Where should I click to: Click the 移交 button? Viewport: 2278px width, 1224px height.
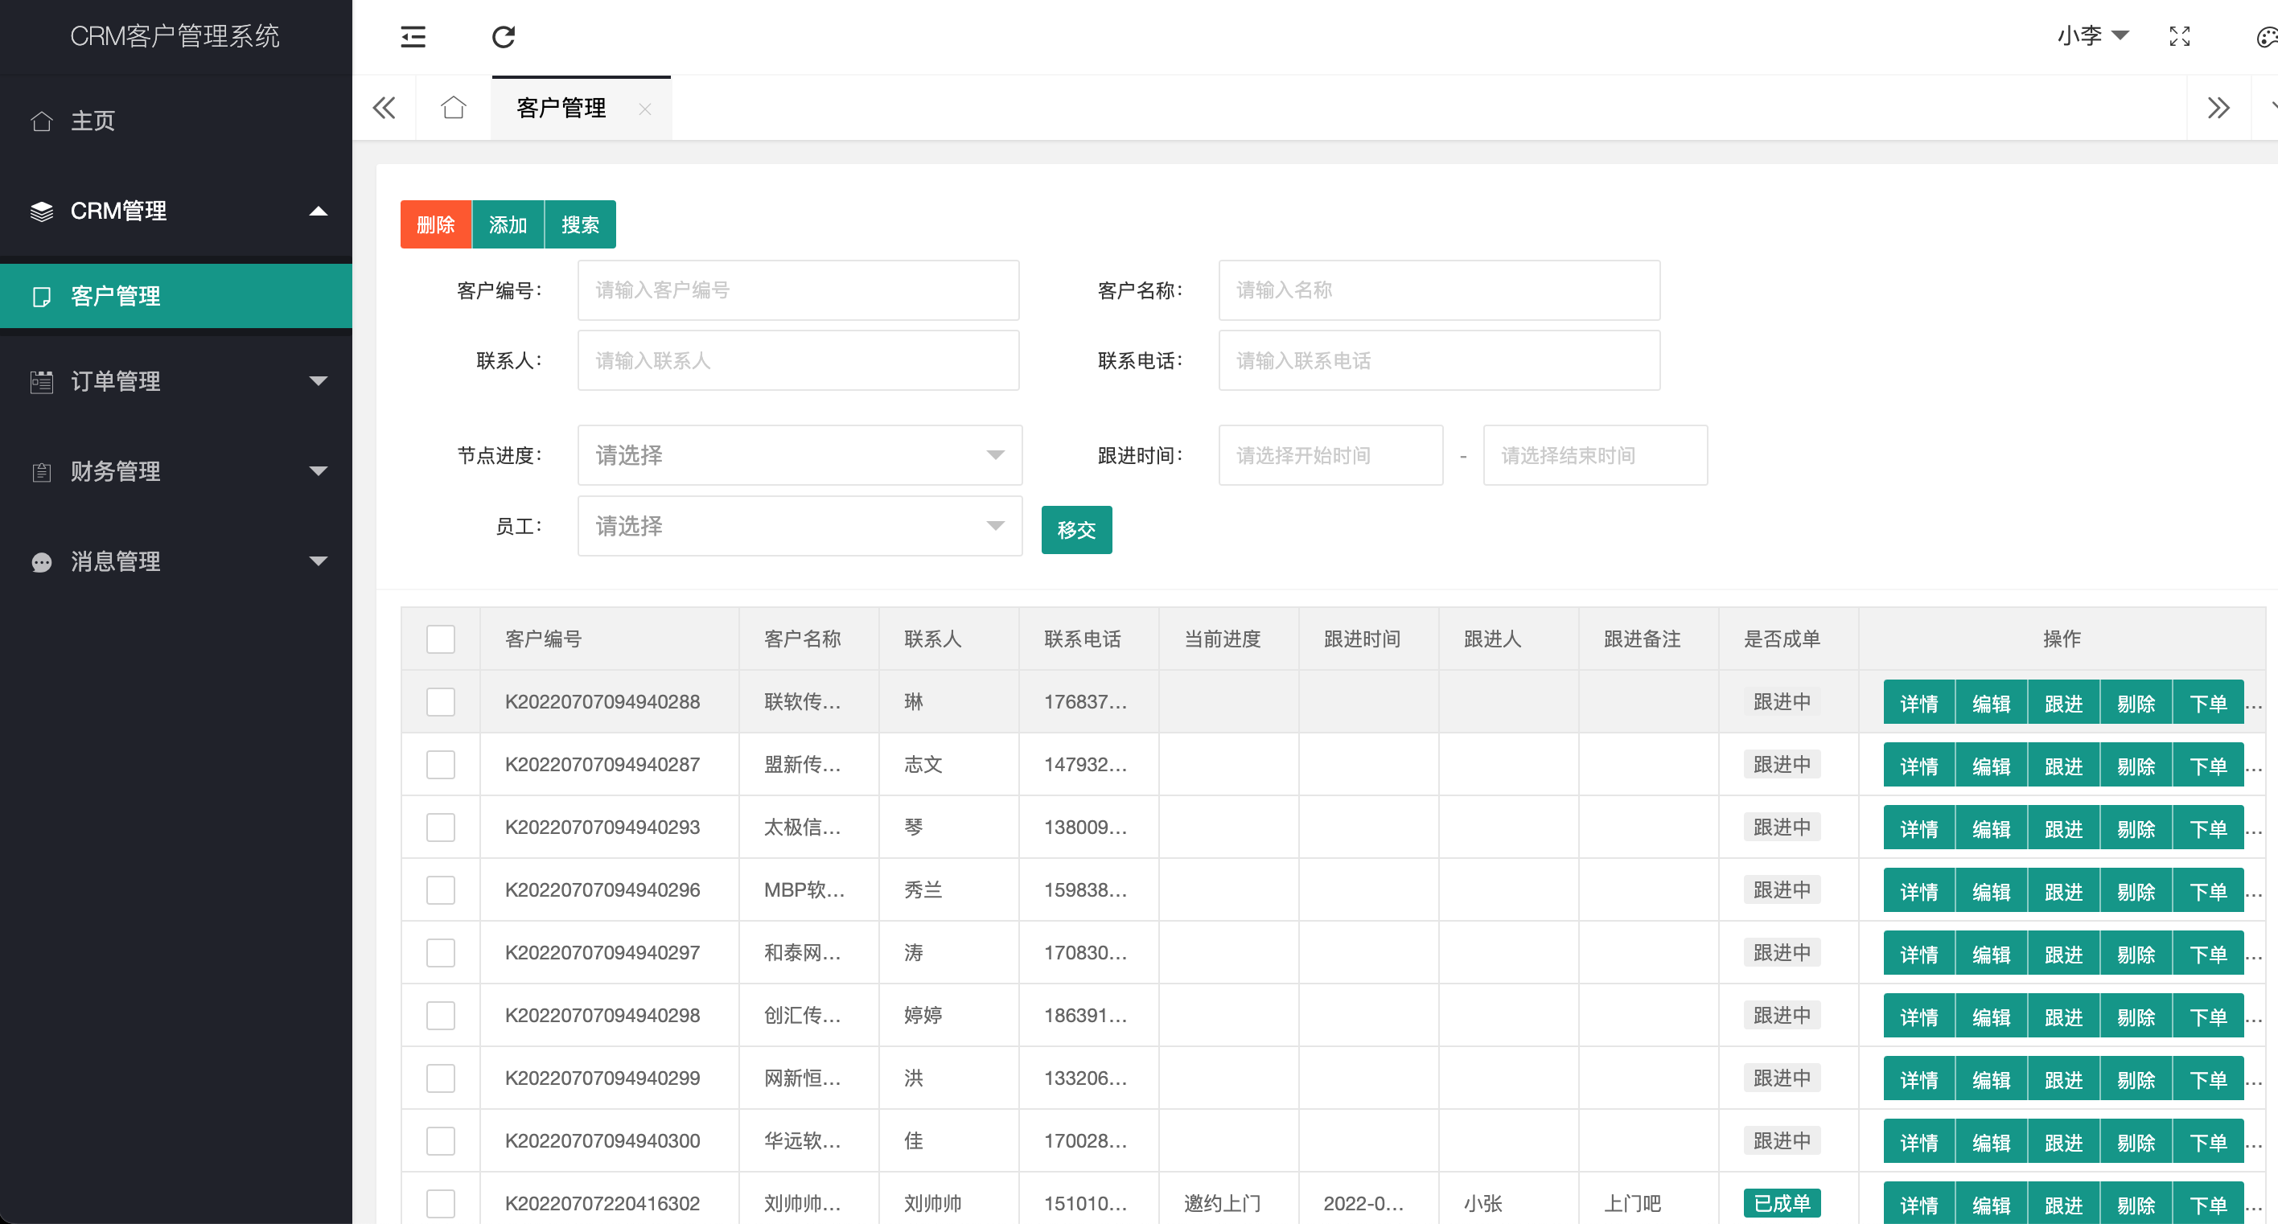[x=1076, y=531]
